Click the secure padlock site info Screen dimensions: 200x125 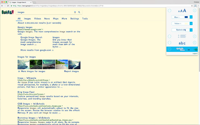point(11,6)
